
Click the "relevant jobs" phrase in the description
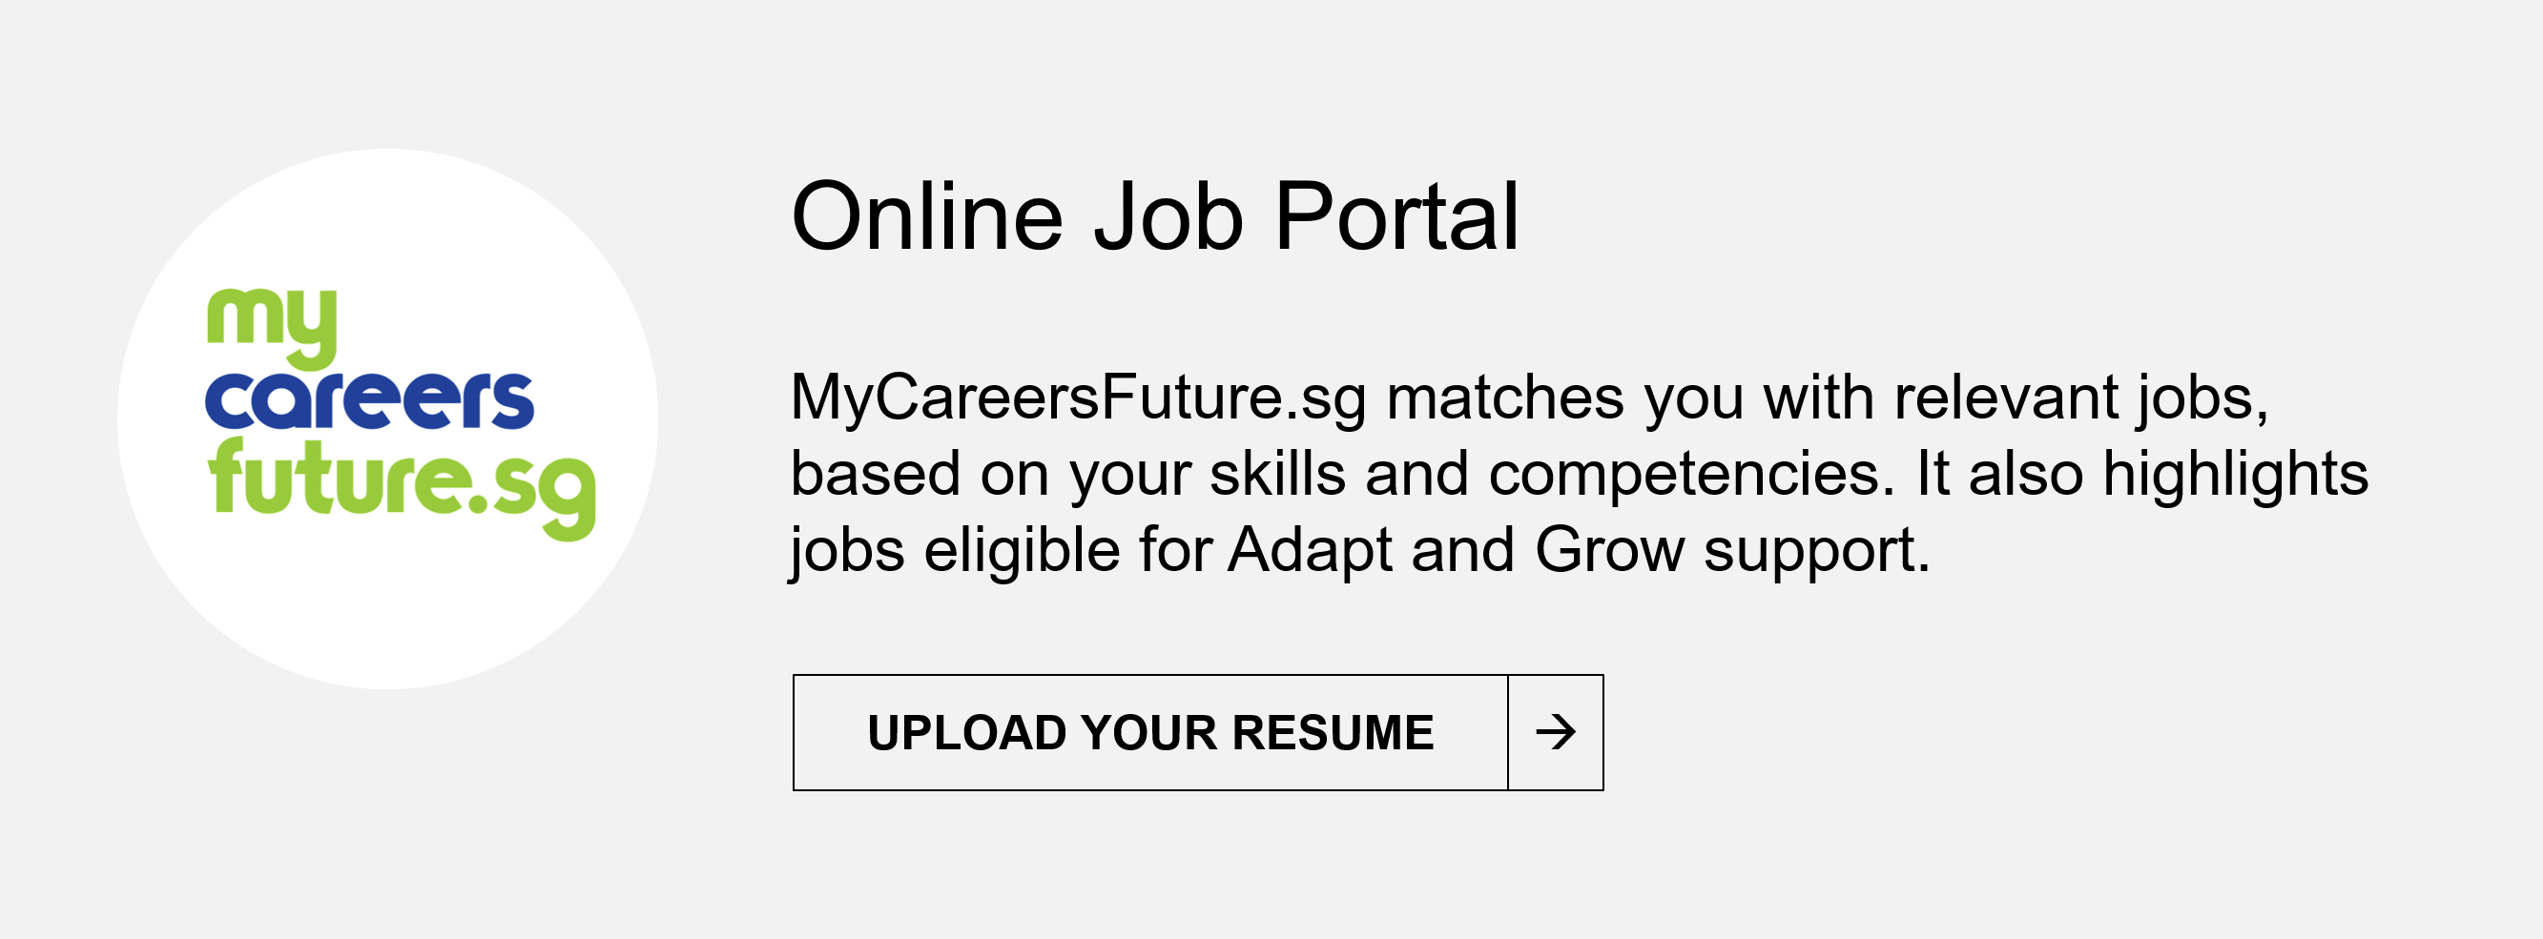pyautogui.click(x=2080, y=398)
